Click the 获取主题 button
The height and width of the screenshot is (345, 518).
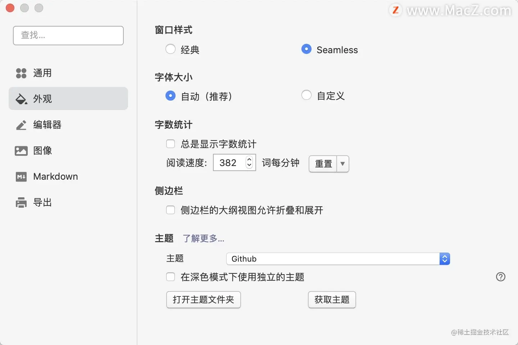click(332, 300)
